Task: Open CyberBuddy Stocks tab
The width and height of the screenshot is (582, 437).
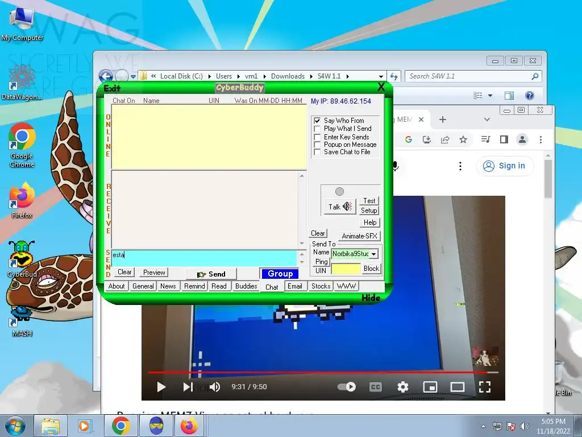Action: point(321,286)
